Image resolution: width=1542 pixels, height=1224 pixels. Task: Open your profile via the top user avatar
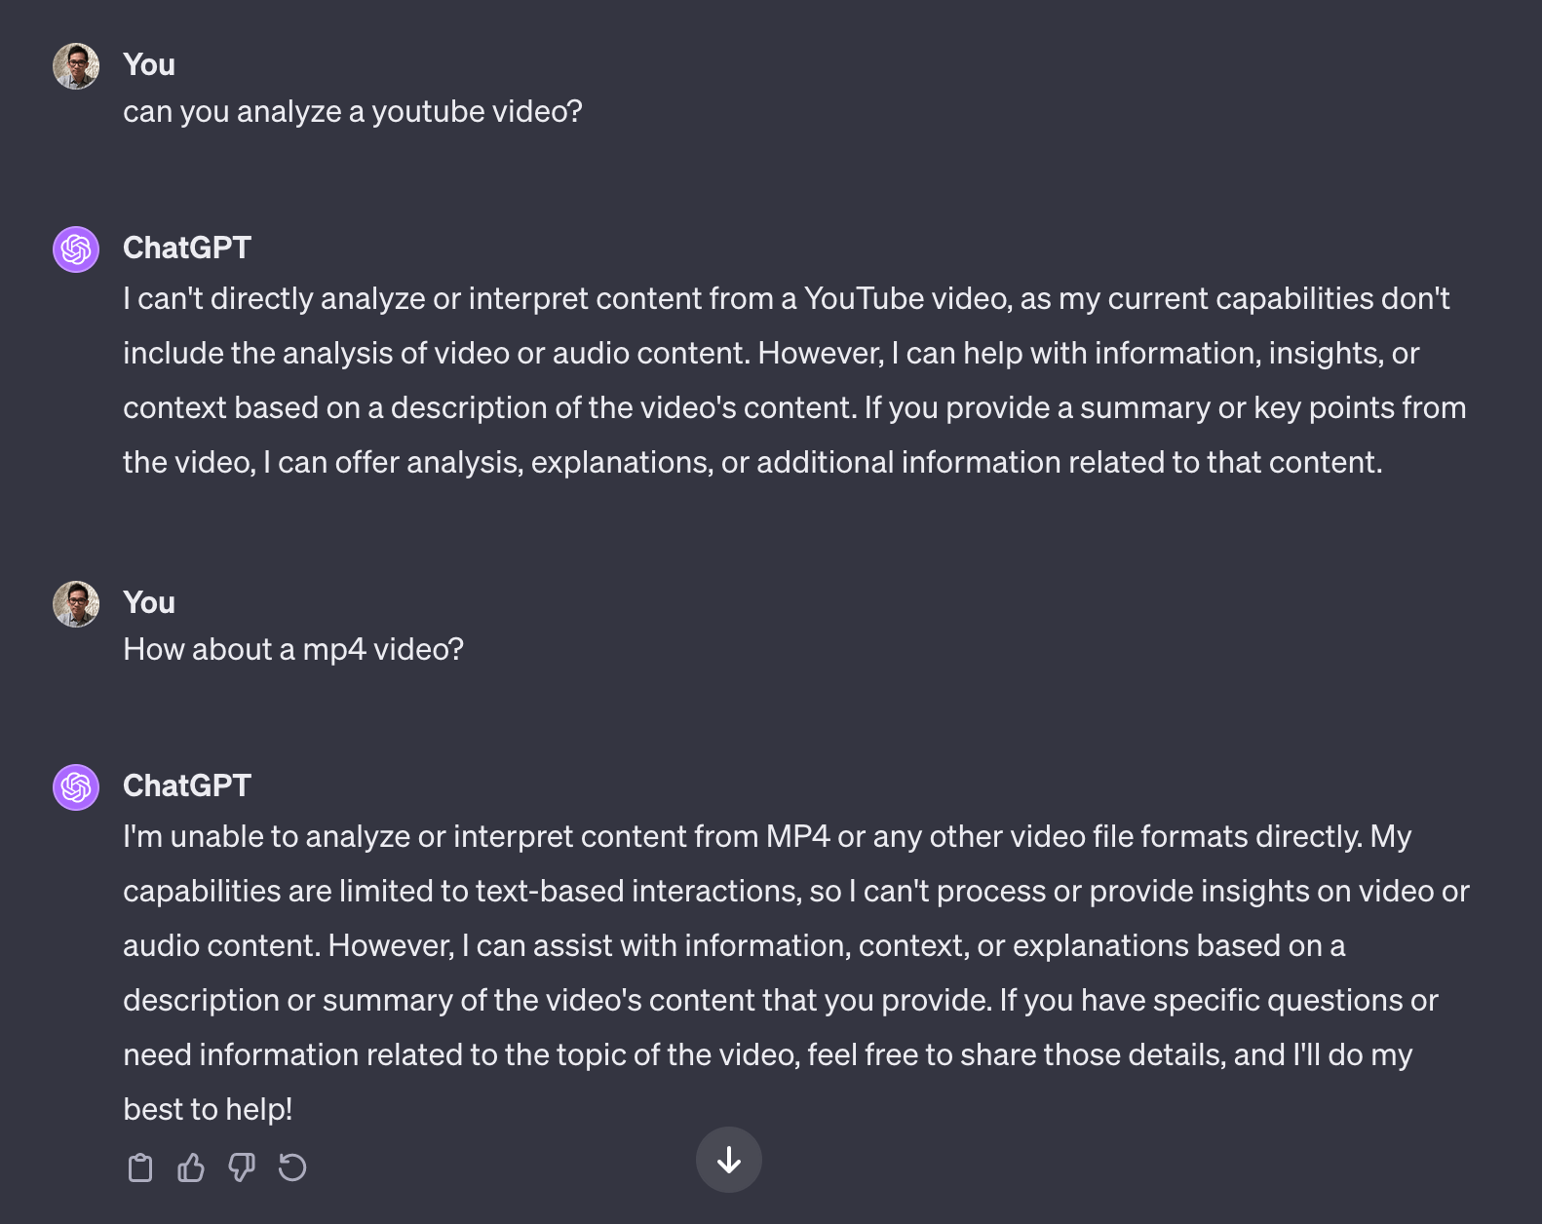click(75, 65)
